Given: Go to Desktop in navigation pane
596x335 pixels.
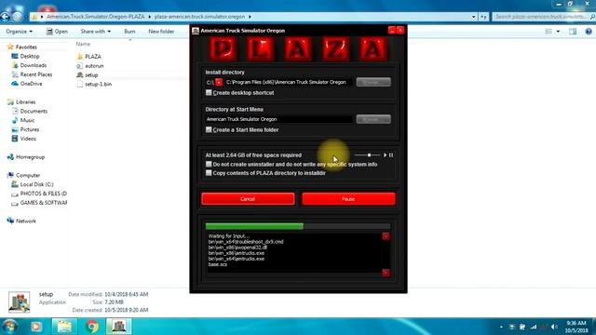Looking at the screenshot, I should coord(30,56).
